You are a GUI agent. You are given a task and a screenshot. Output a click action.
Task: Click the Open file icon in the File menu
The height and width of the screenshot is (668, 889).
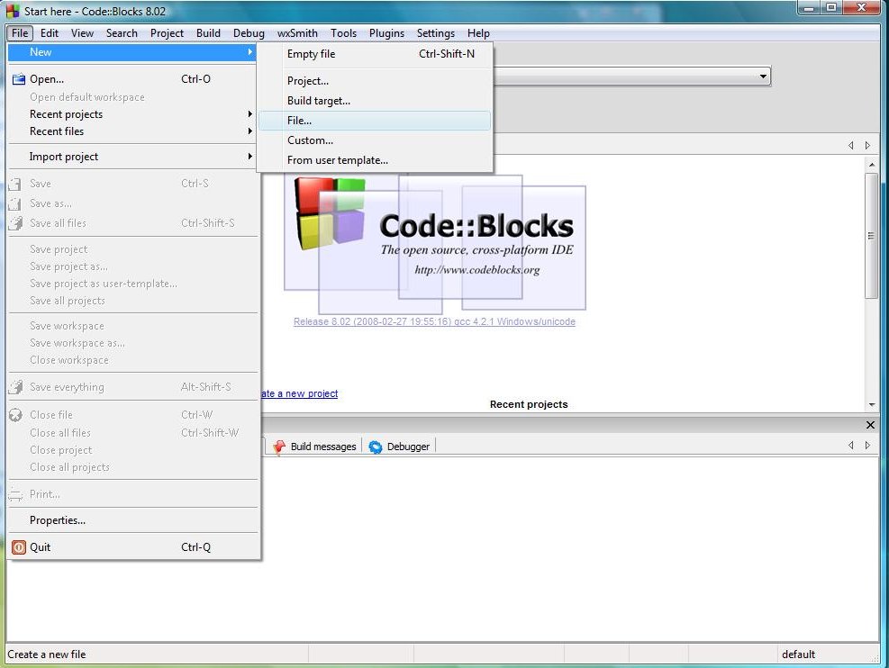tap(18, 78)
